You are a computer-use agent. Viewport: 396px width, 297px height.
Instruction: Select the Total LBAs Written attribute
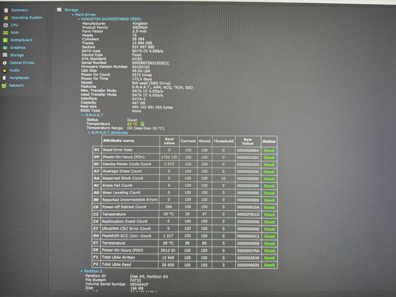tap(118, 258)
